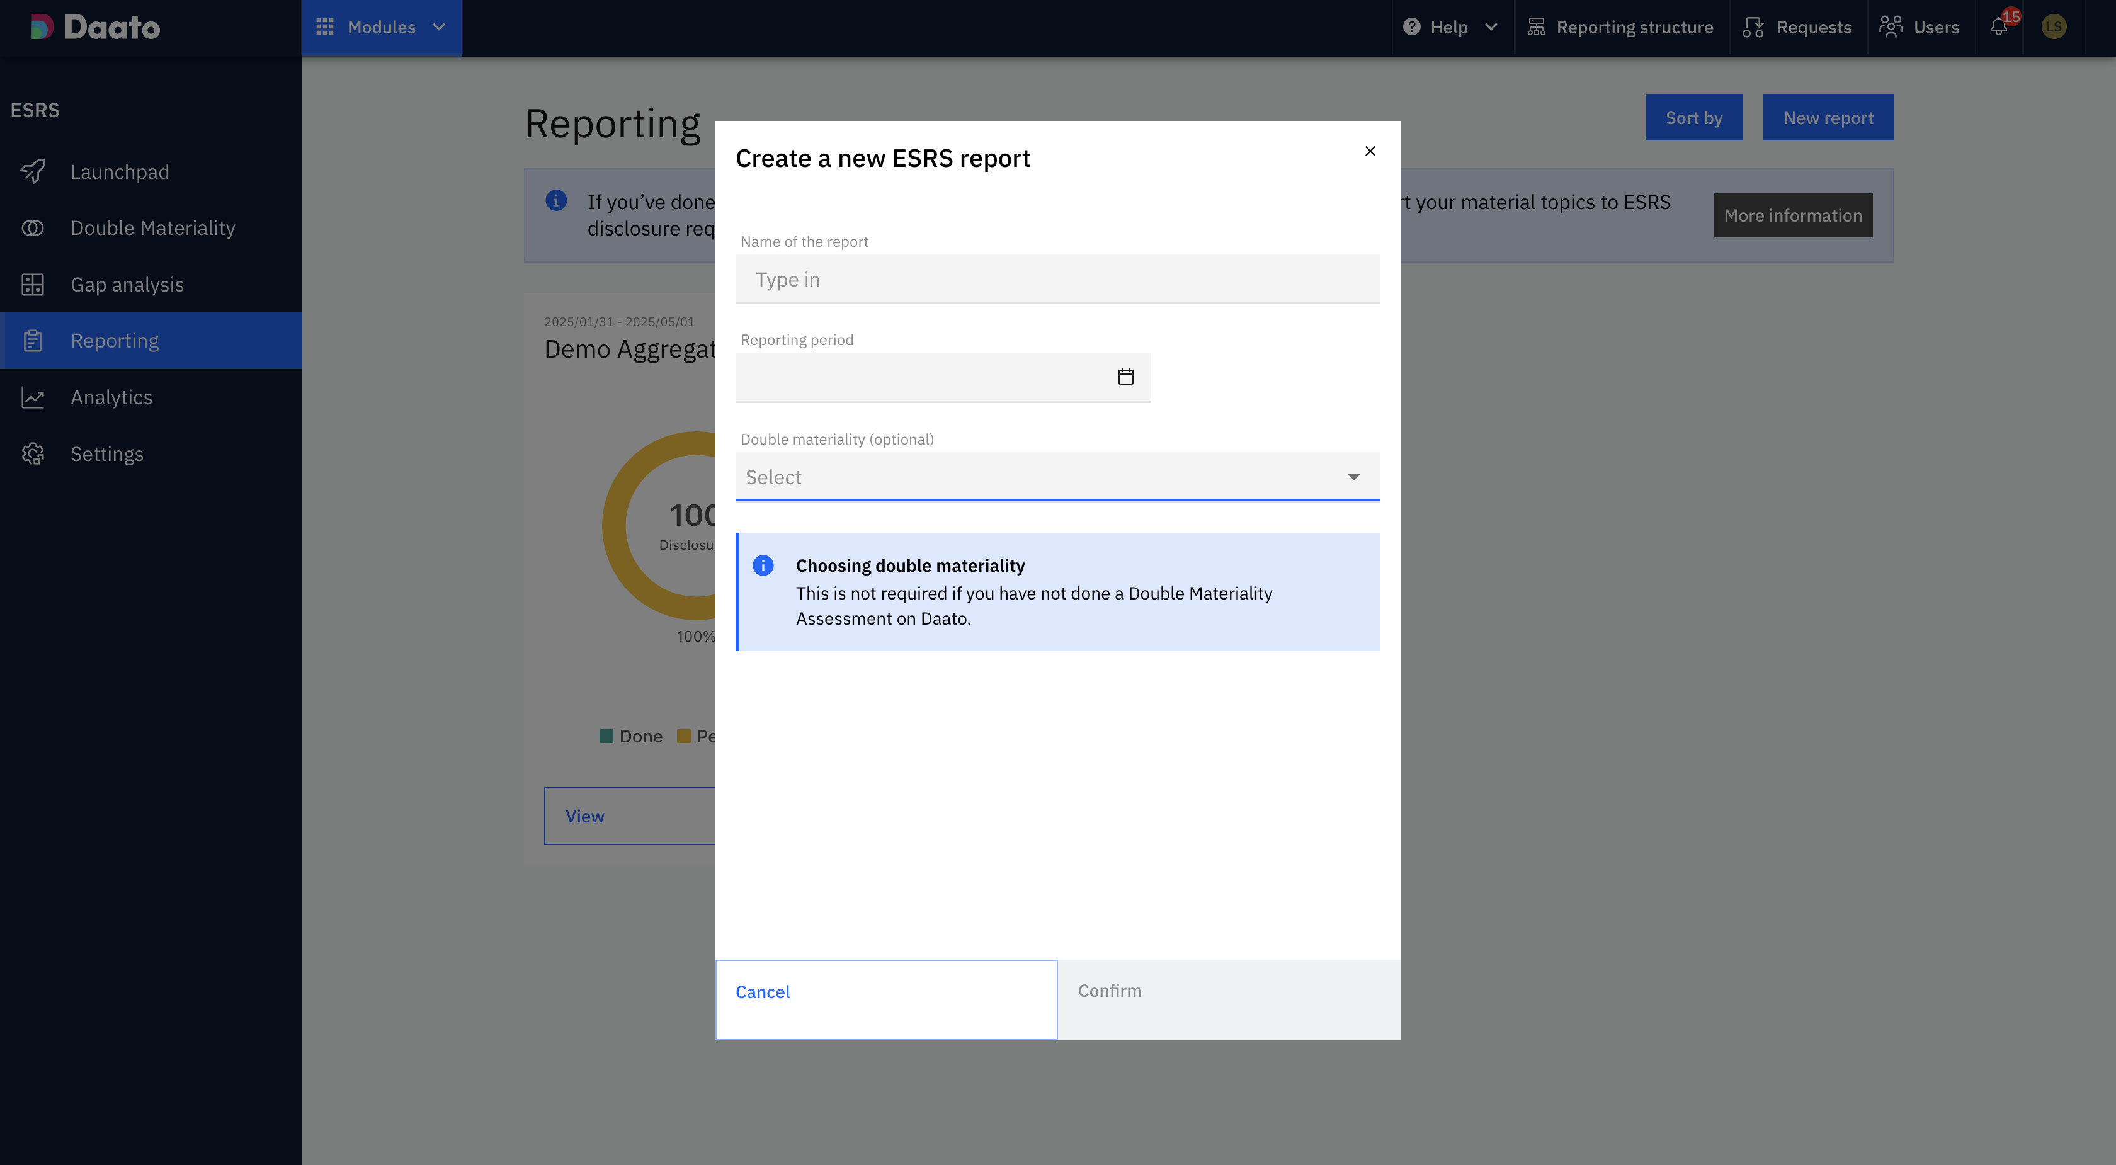
Task: Click the Double Materiality circles icon
Action: click(33, 227)
